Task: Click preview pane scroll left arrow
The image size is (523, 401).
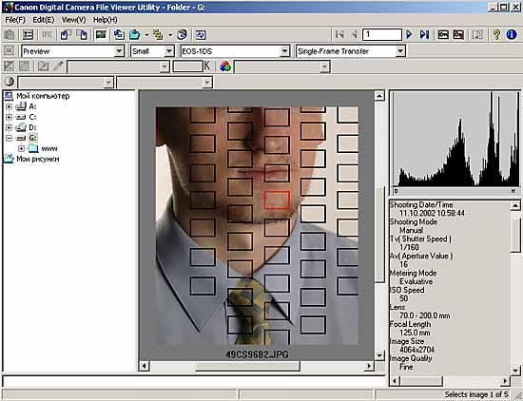Action: point(145,366)
